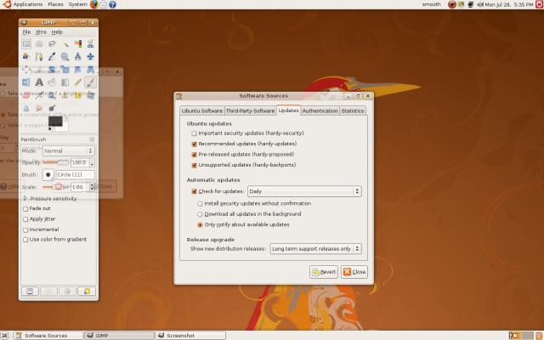Enable Important security updates (hardy-security)

click(194, 133)
